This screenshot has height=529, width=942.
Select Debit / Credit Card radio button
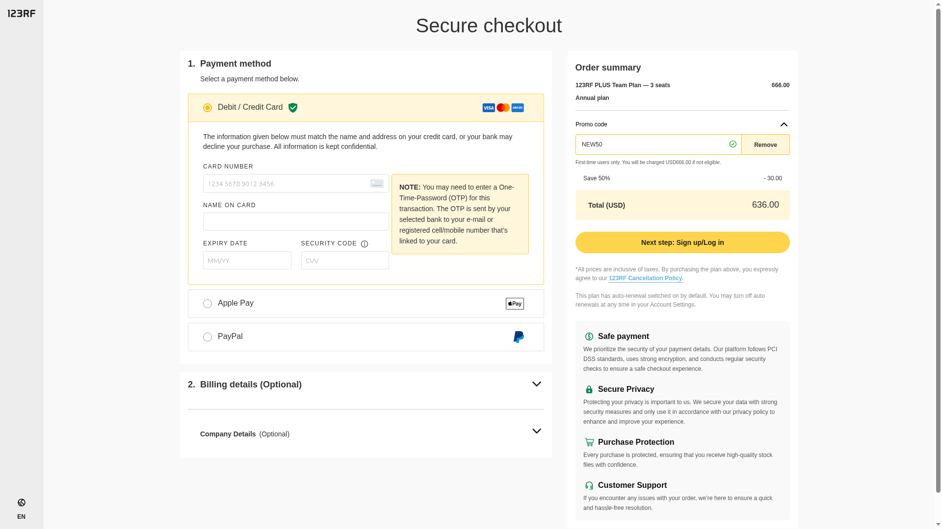coord(208,108)
